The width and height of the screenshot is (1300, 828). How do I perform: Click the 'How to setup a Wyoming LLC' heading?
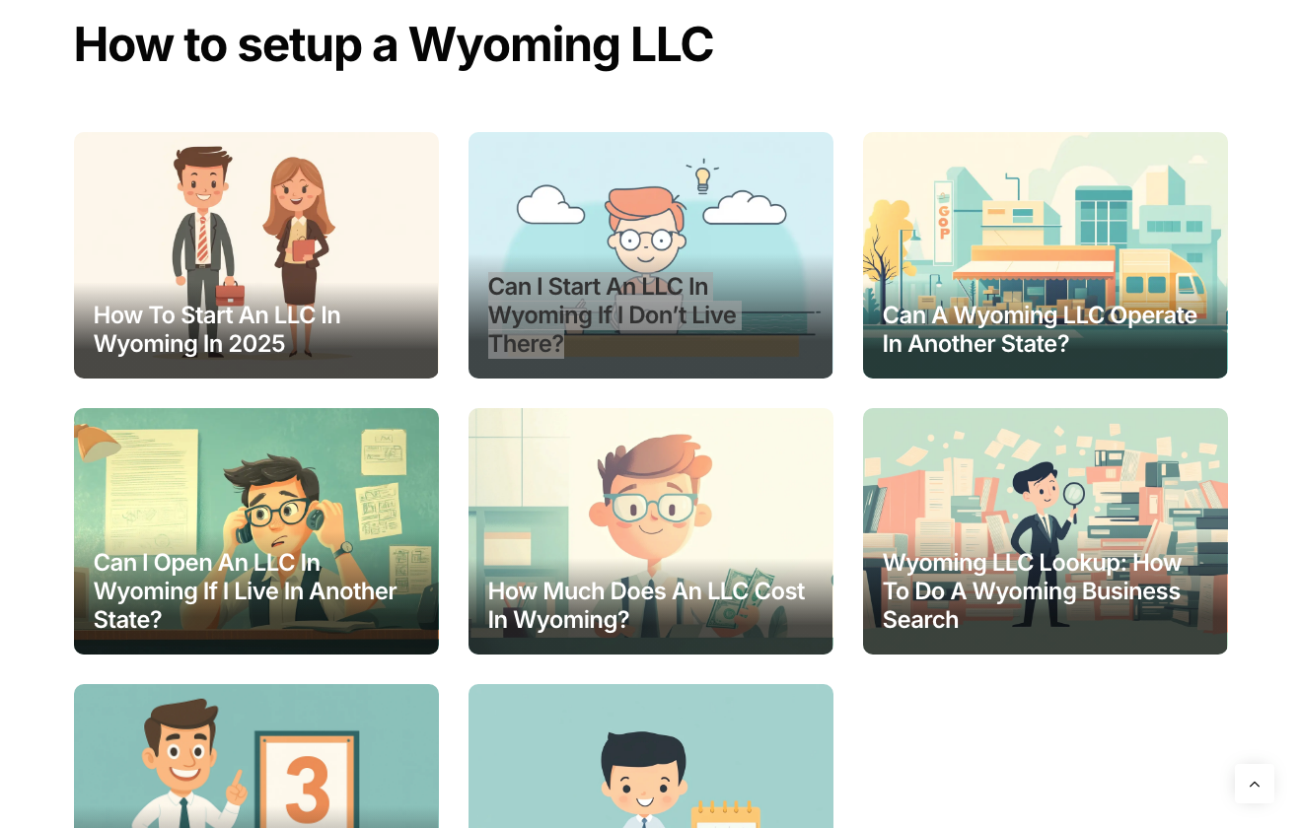394,44
